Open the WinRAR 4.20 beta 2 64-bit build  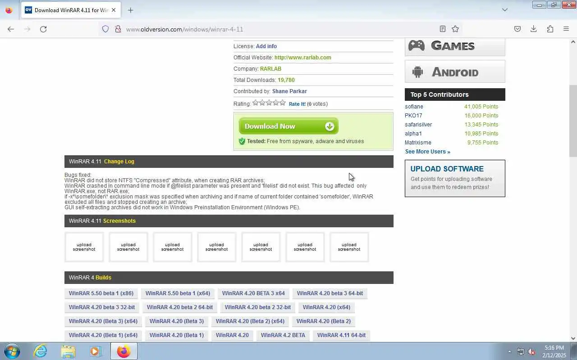pyautogui.click(x=180, y=307)
